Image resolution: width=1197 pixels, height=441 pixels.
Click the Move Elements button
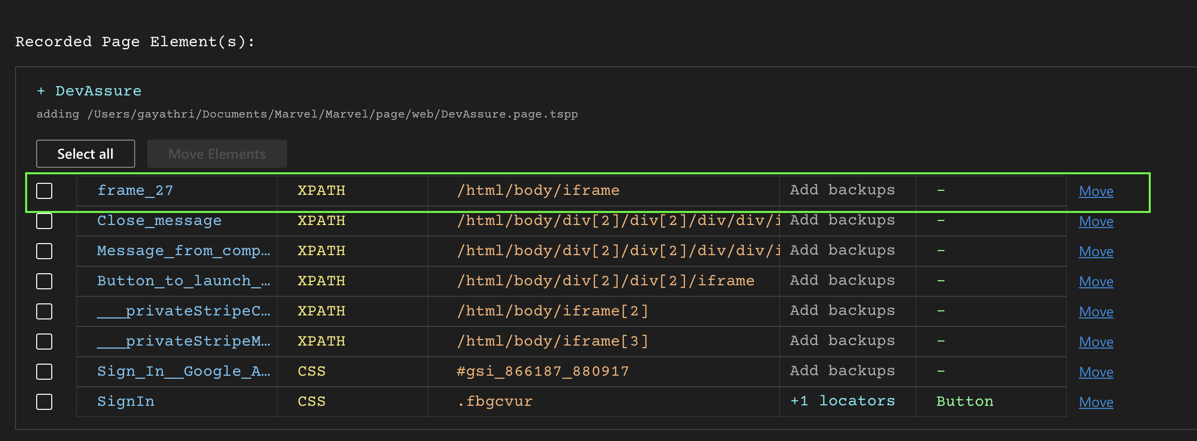coord(217,154)
